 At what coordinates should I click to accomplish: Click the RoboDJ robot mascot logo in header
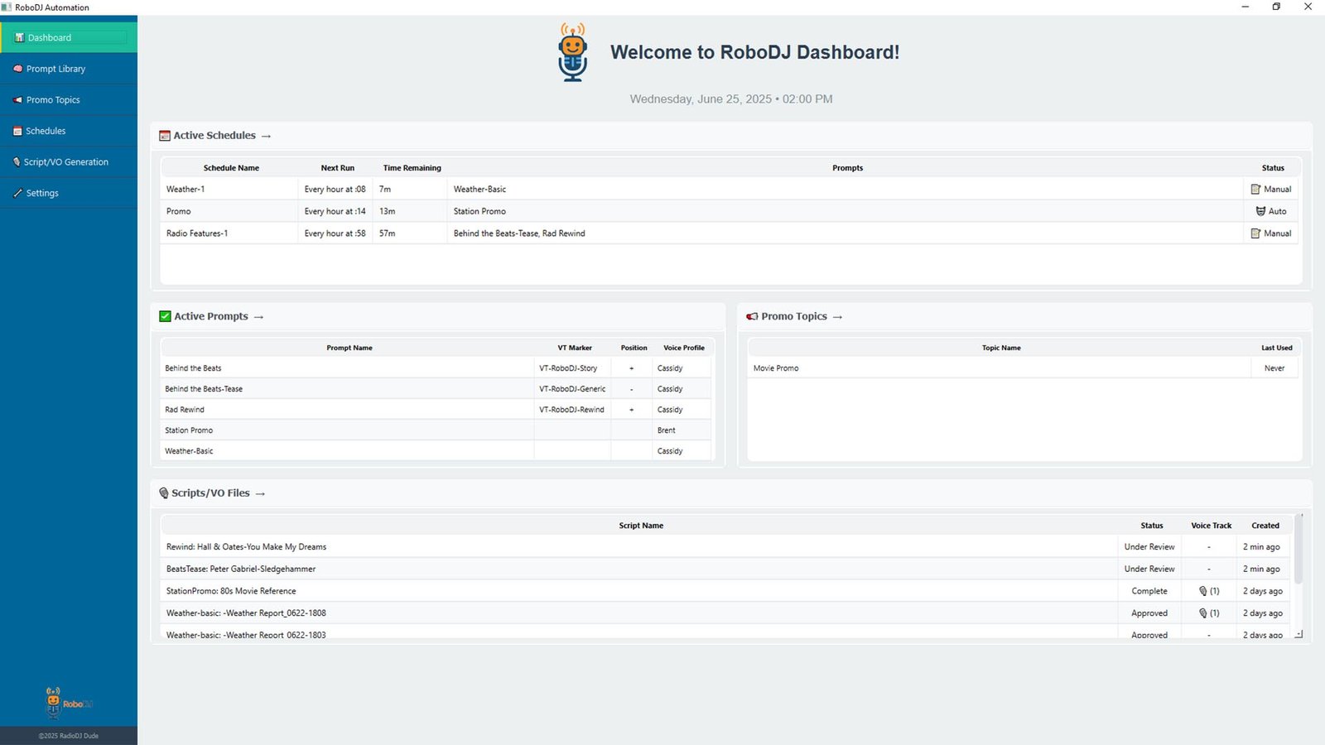[x=572, y=52]
